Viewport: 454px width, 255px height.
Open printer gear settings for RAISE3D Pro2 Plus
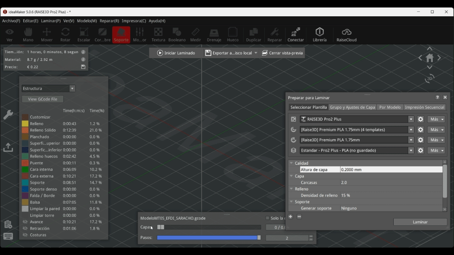[x=421, y=119]
